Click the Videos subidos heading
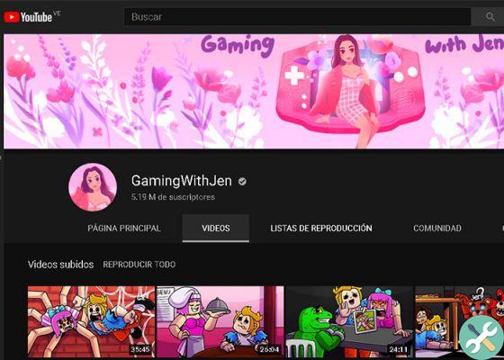504x360 pixels. (x=61, y=265)
